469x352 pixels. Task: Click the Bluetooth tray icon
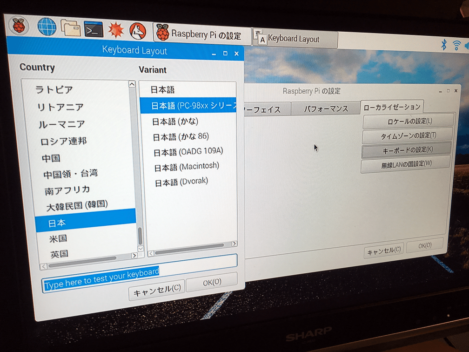click(444, 44)
